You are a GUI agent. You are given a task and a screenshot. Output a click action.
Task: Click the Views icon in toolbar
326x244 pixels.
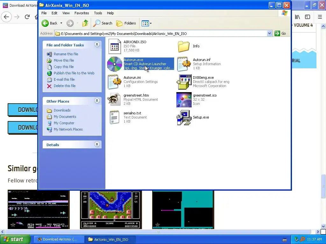145,24
